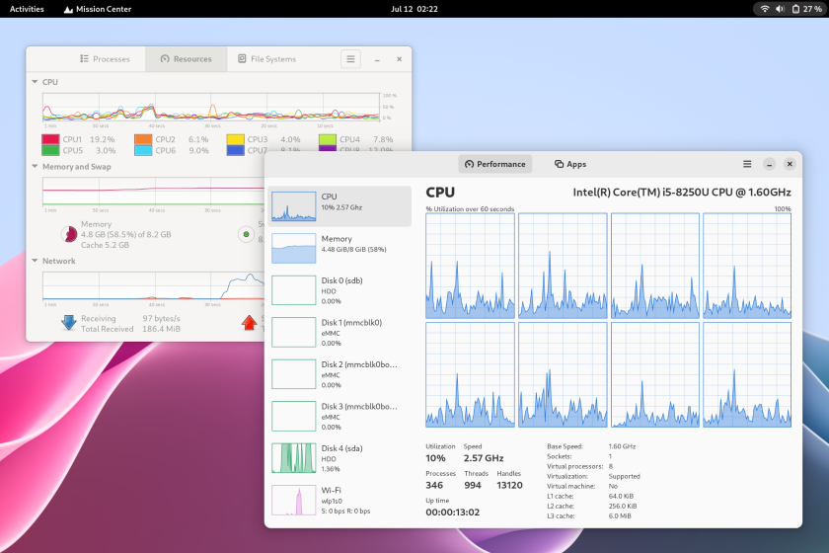Change the CPU1 red color swatch

[50, 140]
